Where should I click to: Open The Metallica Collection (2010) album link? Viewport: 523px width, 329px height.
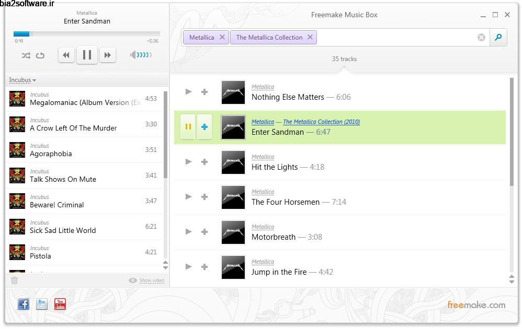pos(321,122)
